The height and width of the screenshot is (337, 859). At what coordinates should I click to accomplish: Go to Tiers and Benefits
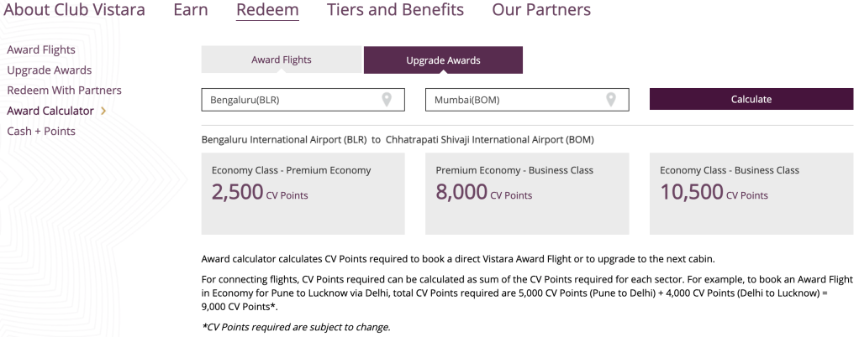[395, 11]
